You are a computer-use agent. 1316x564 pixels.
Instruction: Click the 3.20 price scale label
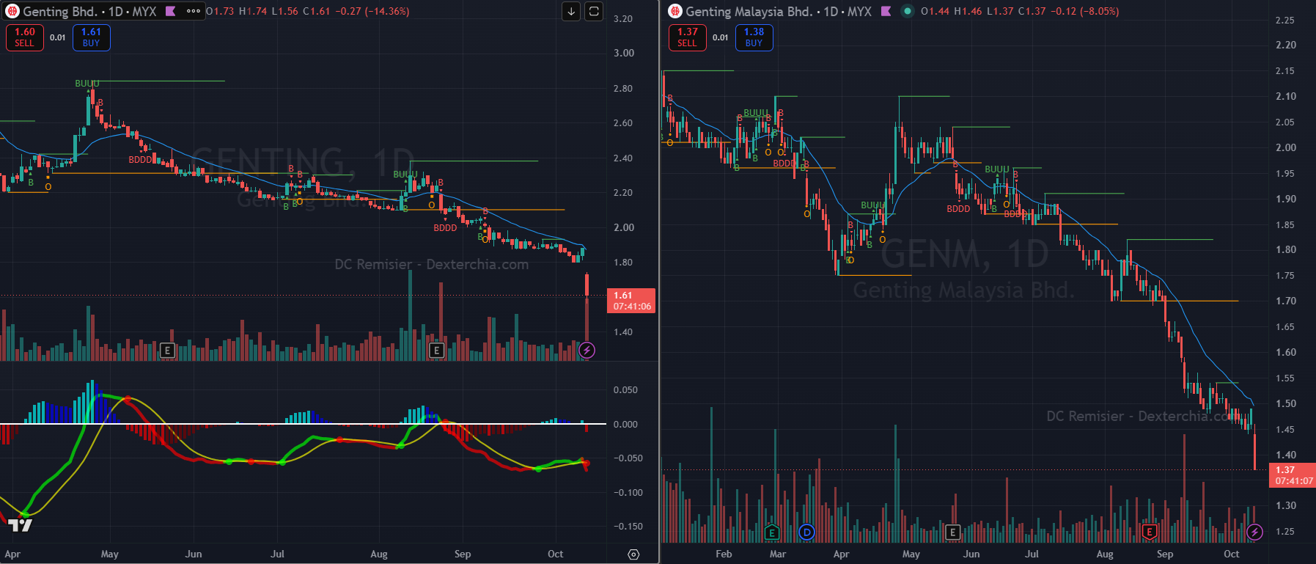pyautogui.click(x=623, y=18)
